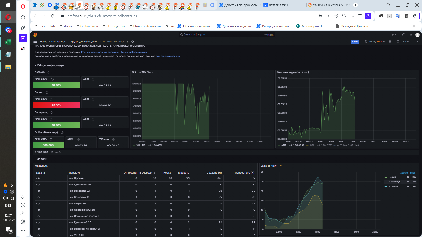422x237 pixels.
Task: Open Группа мониторинга ресурсов link
Action: pyautogui.click(x=100, y=52)
